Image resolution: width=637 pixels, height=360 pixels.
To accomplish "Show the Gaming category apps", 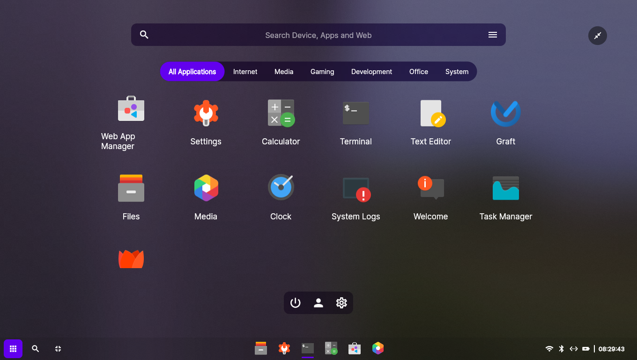I will 322,72.
